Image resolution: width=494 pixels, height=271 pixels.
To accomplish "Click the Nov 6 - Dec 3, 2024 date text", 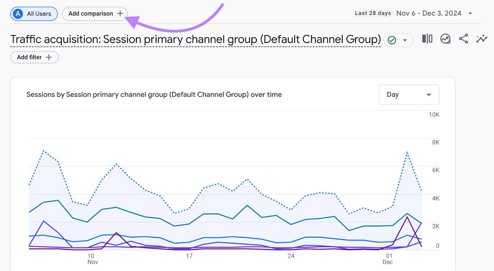I will (x=429, y=13).
